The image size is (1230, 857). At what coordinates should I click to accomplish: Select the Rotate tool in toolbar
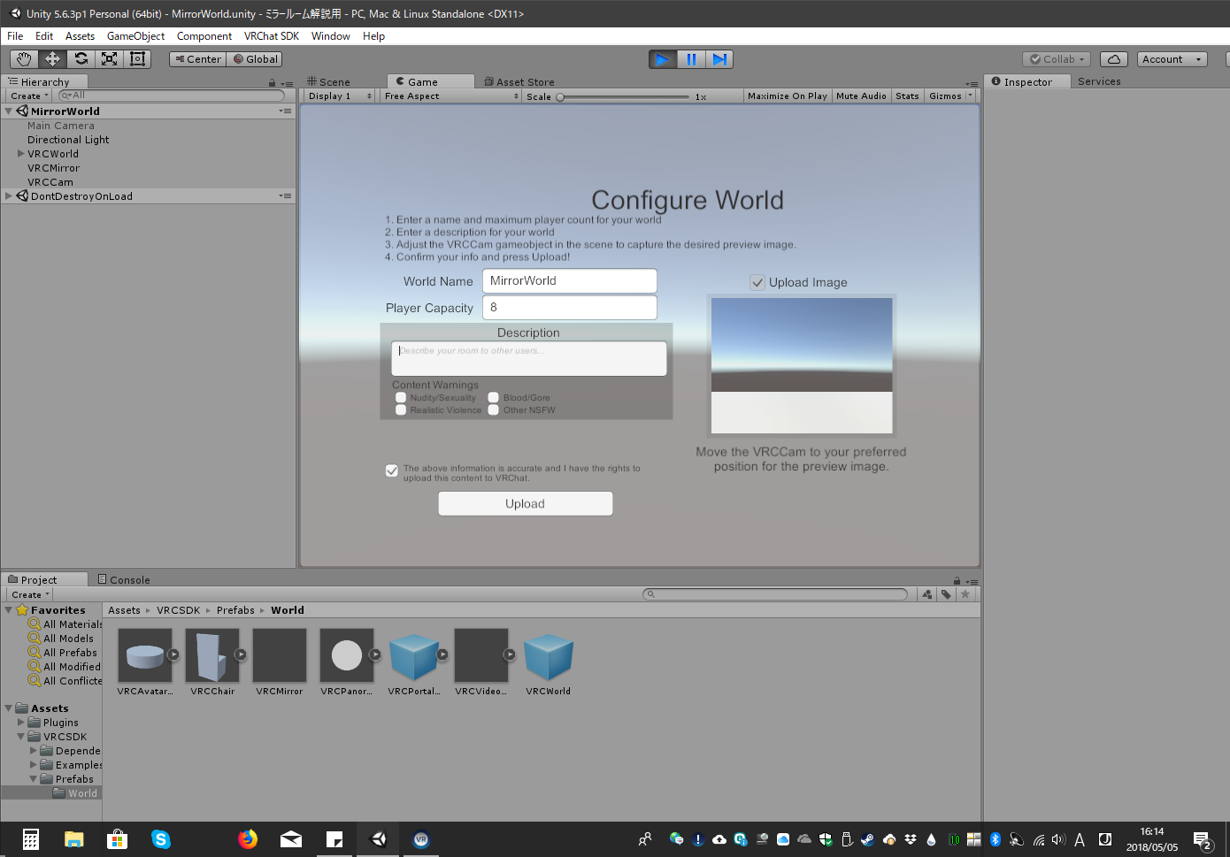tap(81, 59)
